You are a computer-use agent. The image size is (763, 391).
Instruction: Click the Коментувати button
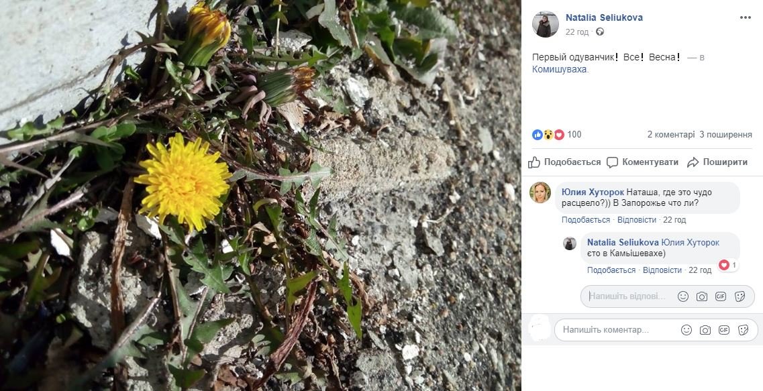point(642,162)
